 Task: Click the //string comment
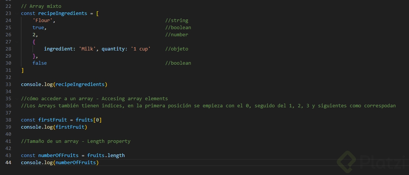pos(176,21)
